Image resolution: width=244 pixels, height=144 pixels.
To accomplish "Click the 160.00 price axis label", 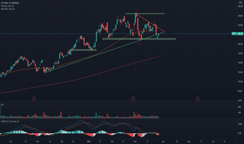I will 240,53.
